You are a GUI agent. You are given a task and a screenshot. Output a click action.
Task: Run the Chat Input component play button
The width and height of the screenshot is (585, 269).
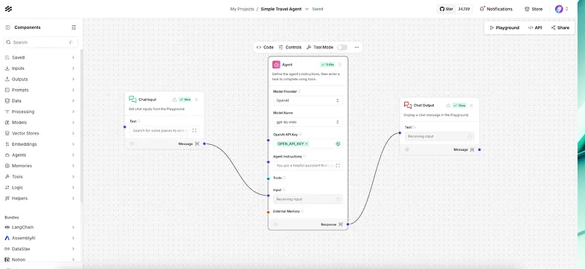tap(196, 100)
